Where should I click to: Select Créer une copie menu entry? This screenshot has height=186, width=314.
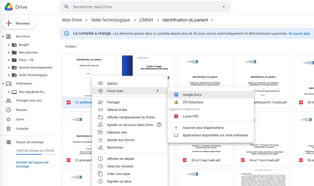click(x=118, y=174)
